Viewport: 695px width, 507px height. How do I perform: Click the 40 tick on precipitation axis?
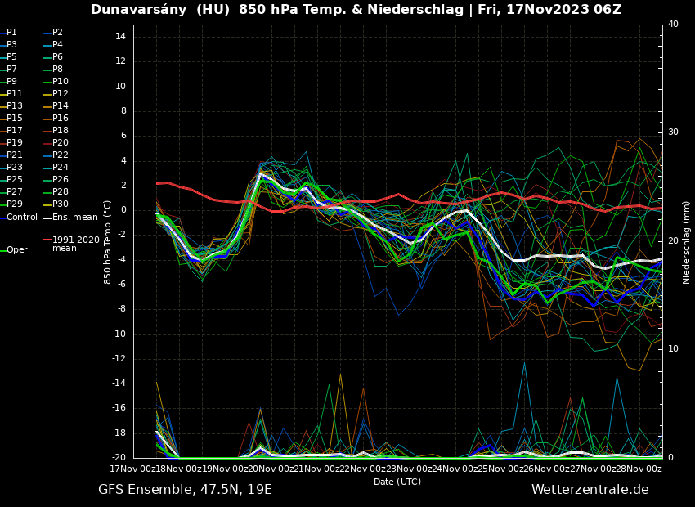[x=673, y=25]
